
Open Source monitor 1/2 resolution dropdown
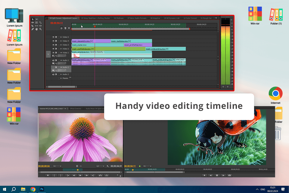(x=100, y=166)
